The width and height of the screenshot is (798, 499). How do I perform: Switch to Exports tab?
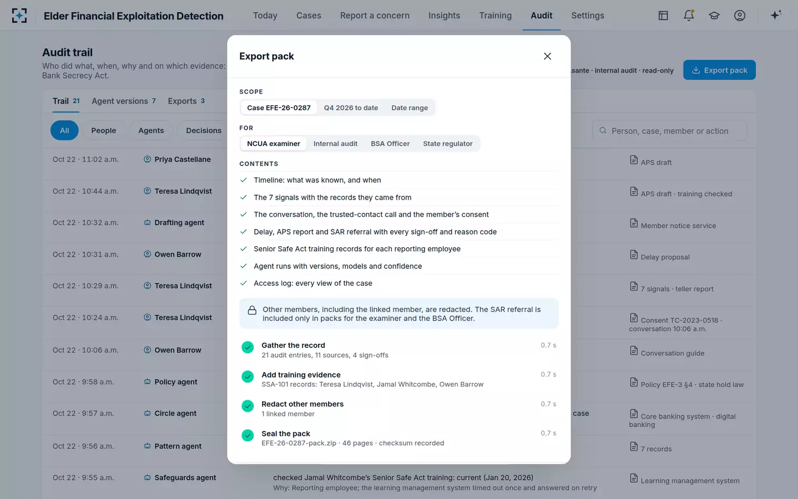click(x=186, y=101)
